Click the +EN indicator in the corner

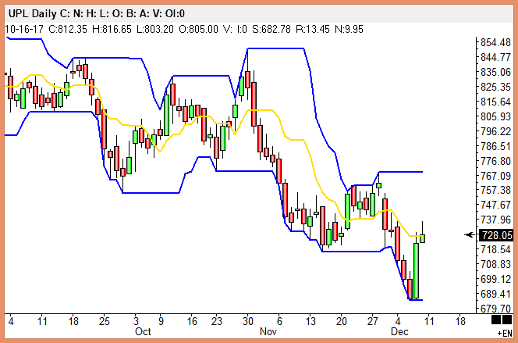click(503, 333)
